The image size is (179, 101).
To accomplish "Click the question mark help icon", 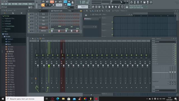I will (x=141, y=2).
